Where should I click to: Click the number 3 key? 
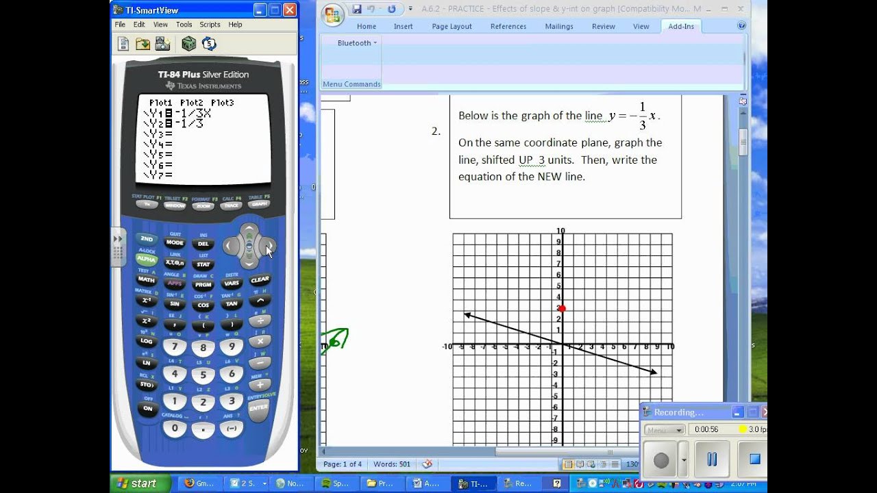point(232,401)
